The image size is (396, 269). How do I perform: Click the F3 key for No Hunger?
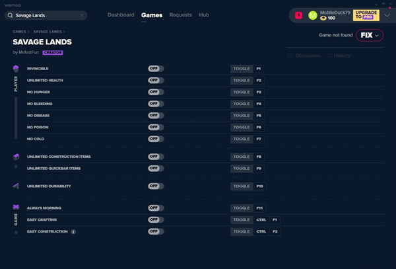[259, 92]
